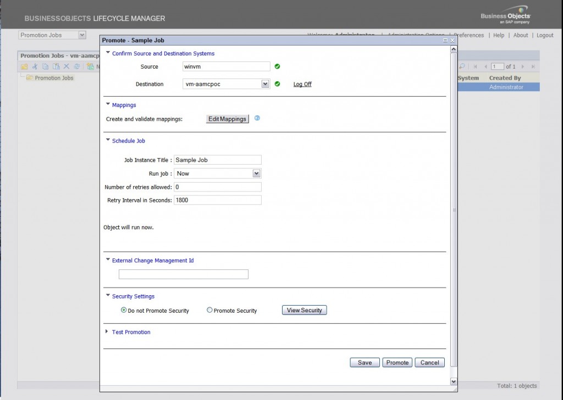The image size is (563, 400).
Task: Close the Promote - Sample Job dialog
Action: click(452, 41)
